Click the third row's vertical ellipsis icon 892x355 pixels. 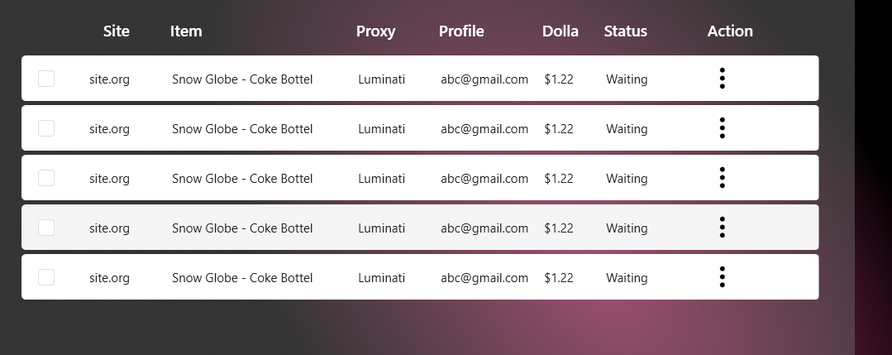[723, 178]
